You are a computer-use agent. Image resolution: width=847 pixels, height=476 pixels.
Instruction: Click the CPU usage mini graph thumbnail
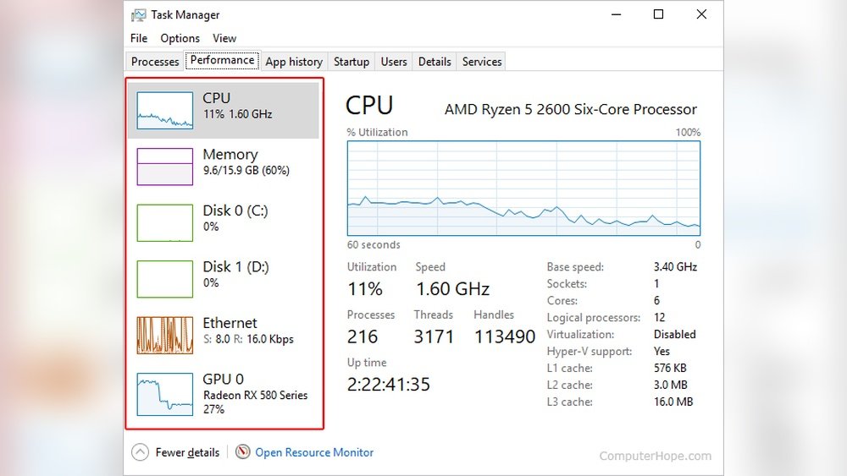point(164,110)
